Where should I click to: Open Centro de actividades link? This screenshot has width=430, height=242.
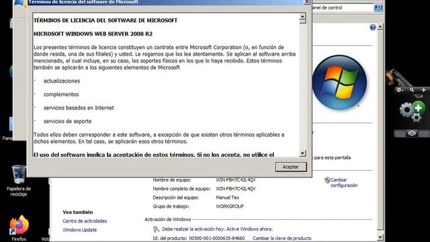(x=85, y=221)
